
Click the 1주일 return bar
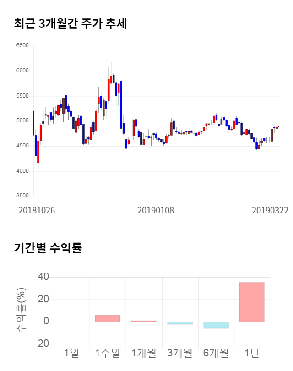[107, 318]
